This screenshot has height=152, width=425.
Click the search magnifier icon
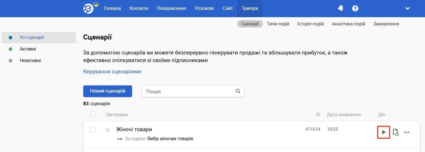click(x=238, y=91)
